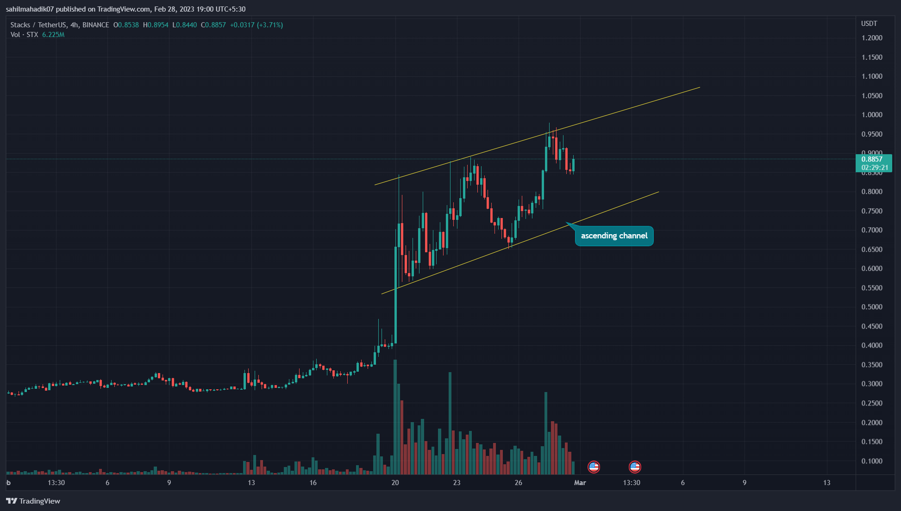The width and height of the screenshot is (901, 511).
Task: Click the high price value H0.8954
Action: coord(156,25)
